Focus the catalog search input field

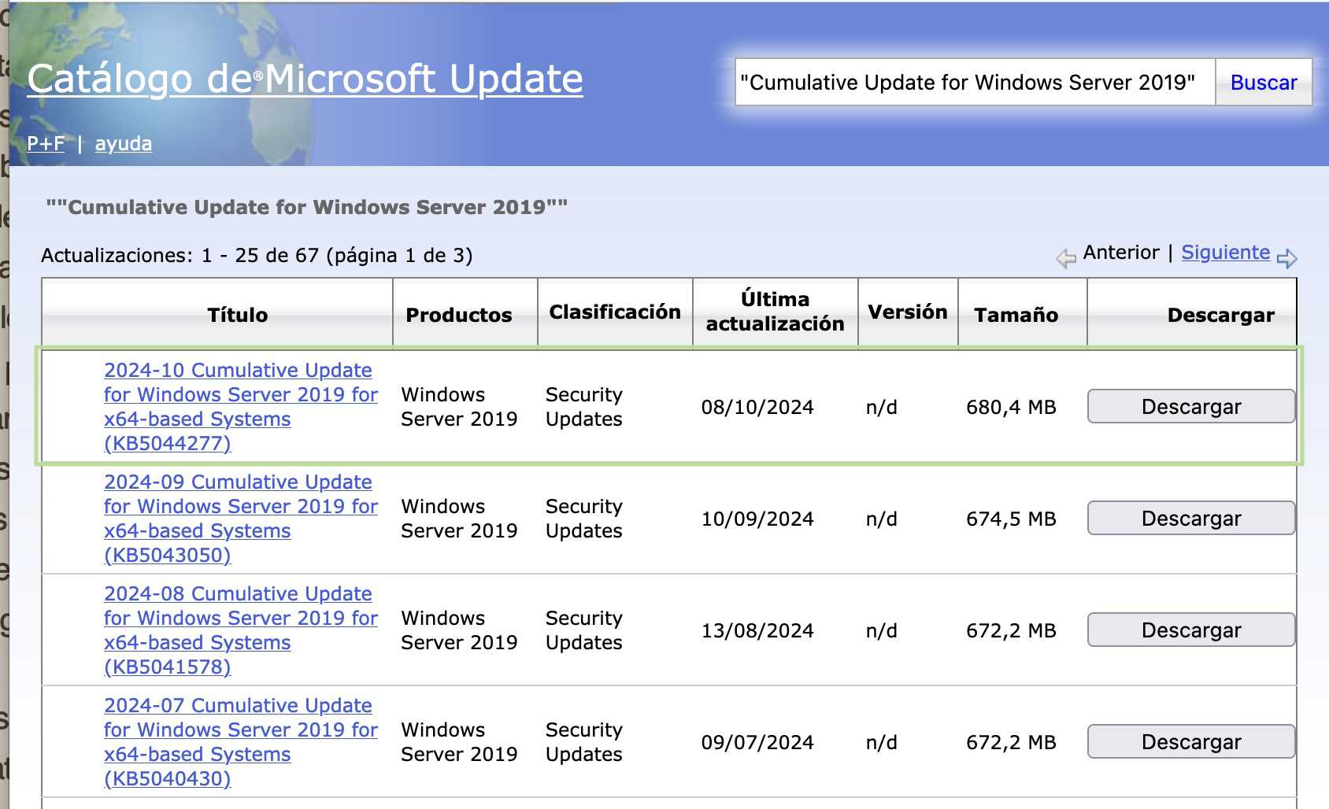(975, 82)
